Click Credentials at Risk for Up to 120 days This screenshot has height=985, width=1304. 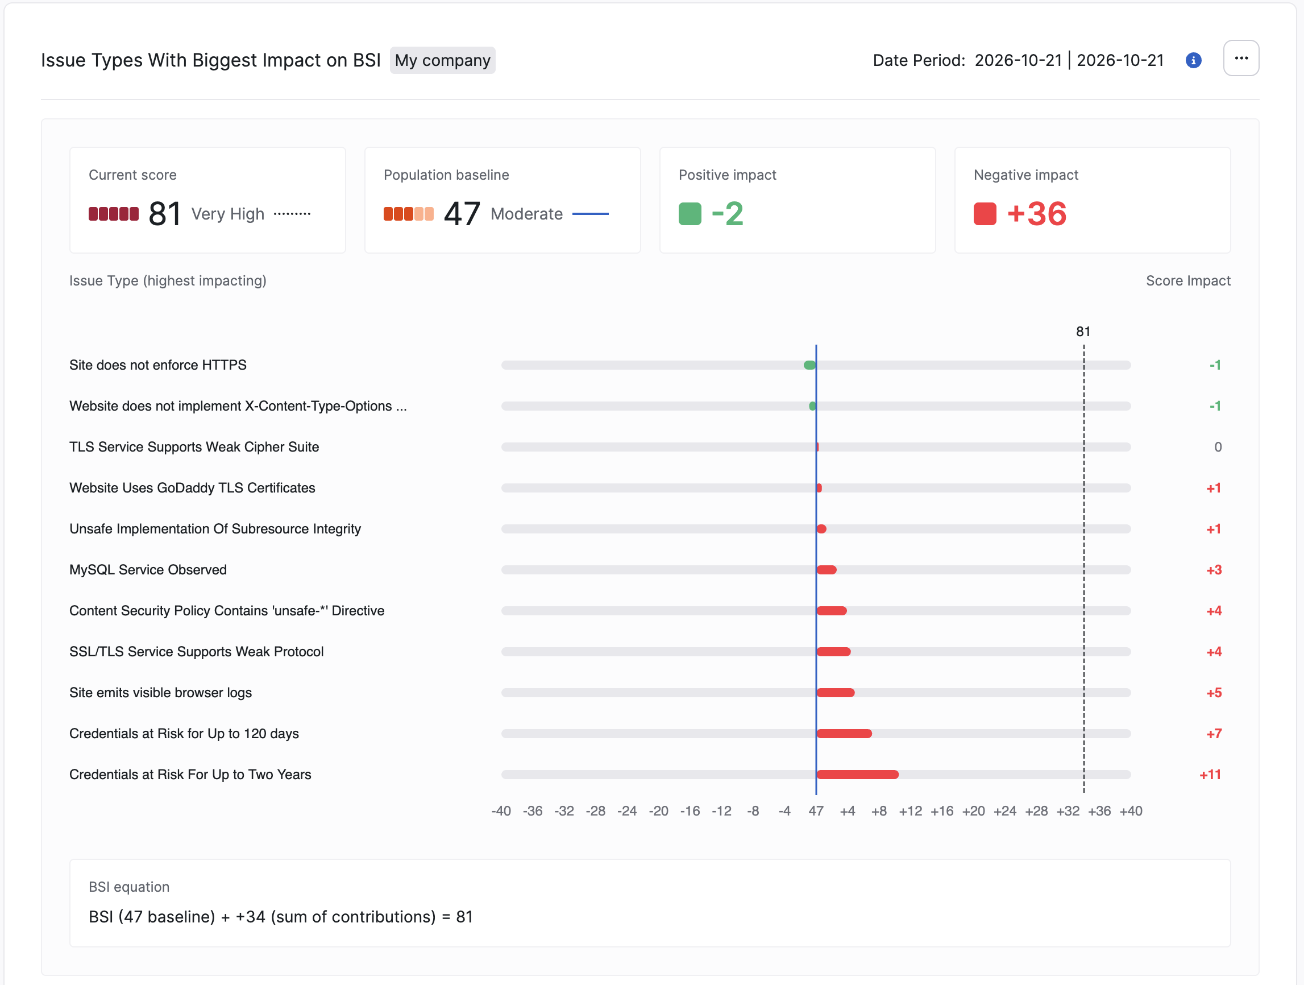click(184, 734)
